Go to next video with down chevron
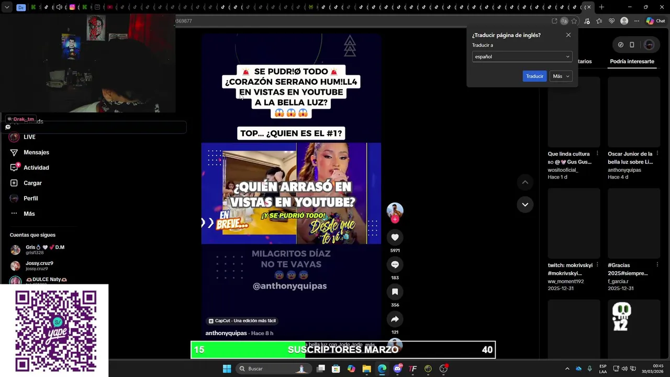 coord(525,204)
